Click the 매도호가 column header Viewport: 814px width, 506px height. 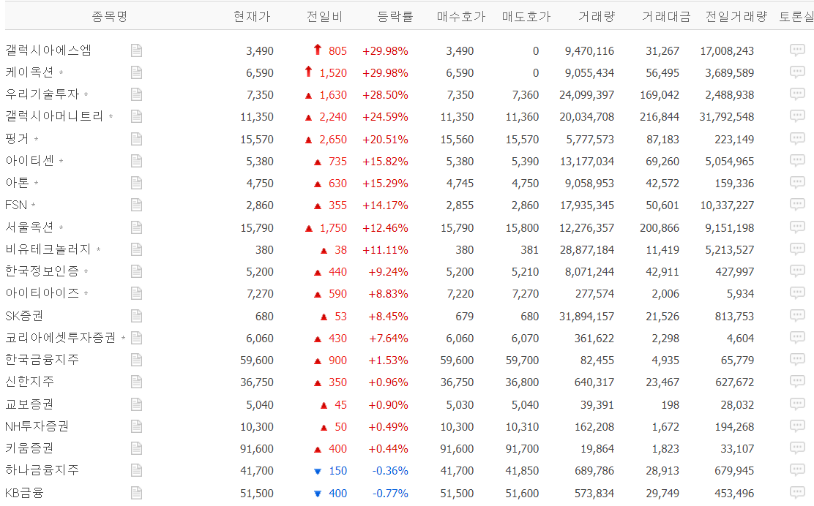[526, 17]
